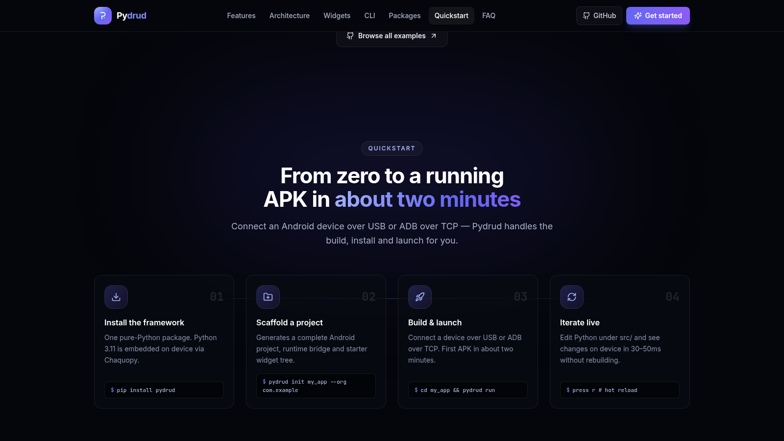The image size is (784, 441).
Task: Select the Quickstart nav tab
Action: 451,16
